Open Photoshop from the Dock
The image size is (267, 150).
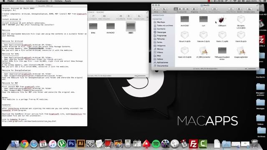[71, 144]
